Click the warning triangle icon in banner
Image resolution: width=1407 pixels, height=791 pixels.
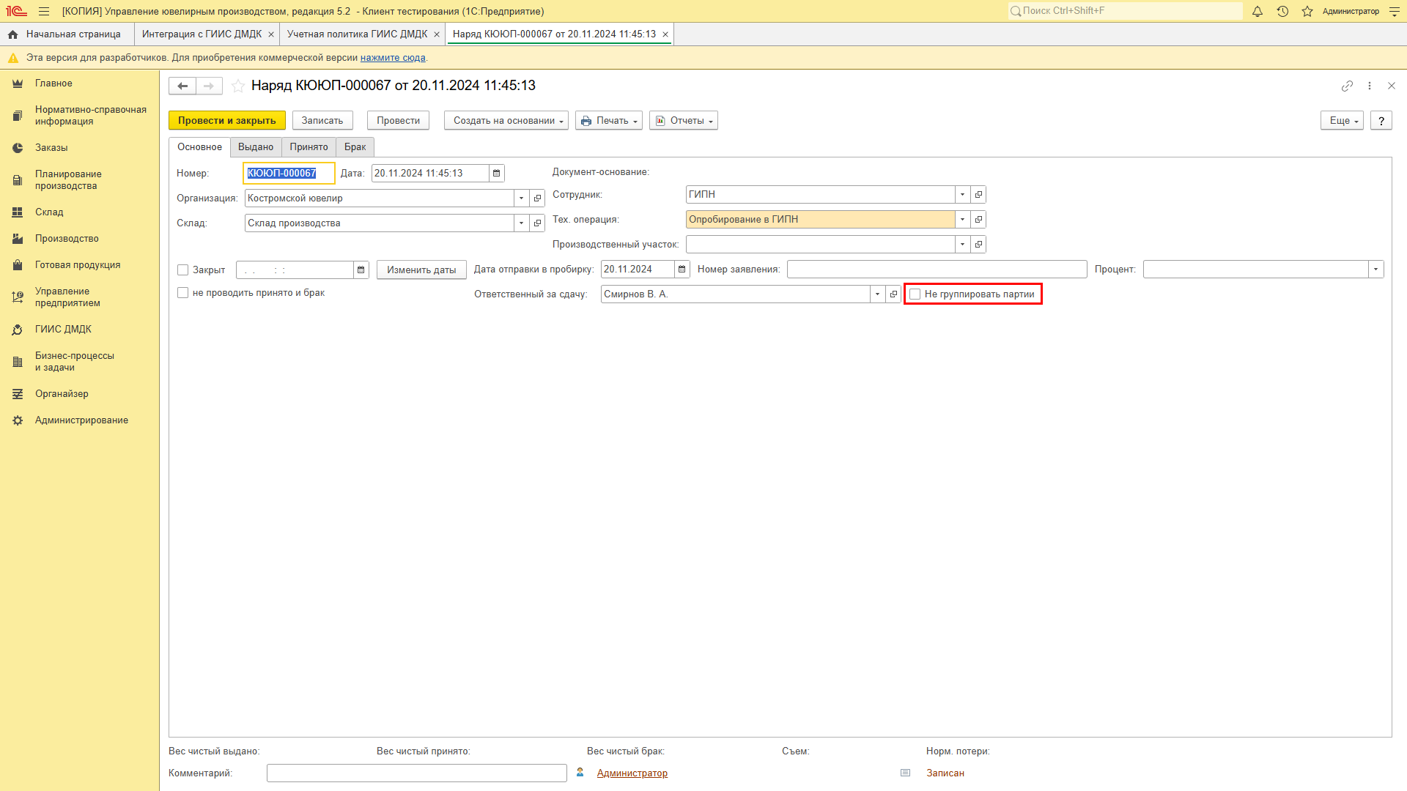(x=13, y=58)
